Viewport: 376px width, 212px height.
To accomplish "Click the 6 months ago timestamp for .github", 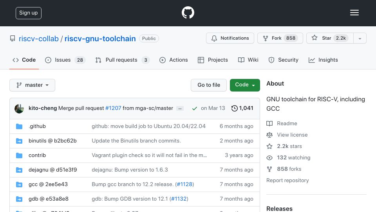I will (x=237, y=126).
